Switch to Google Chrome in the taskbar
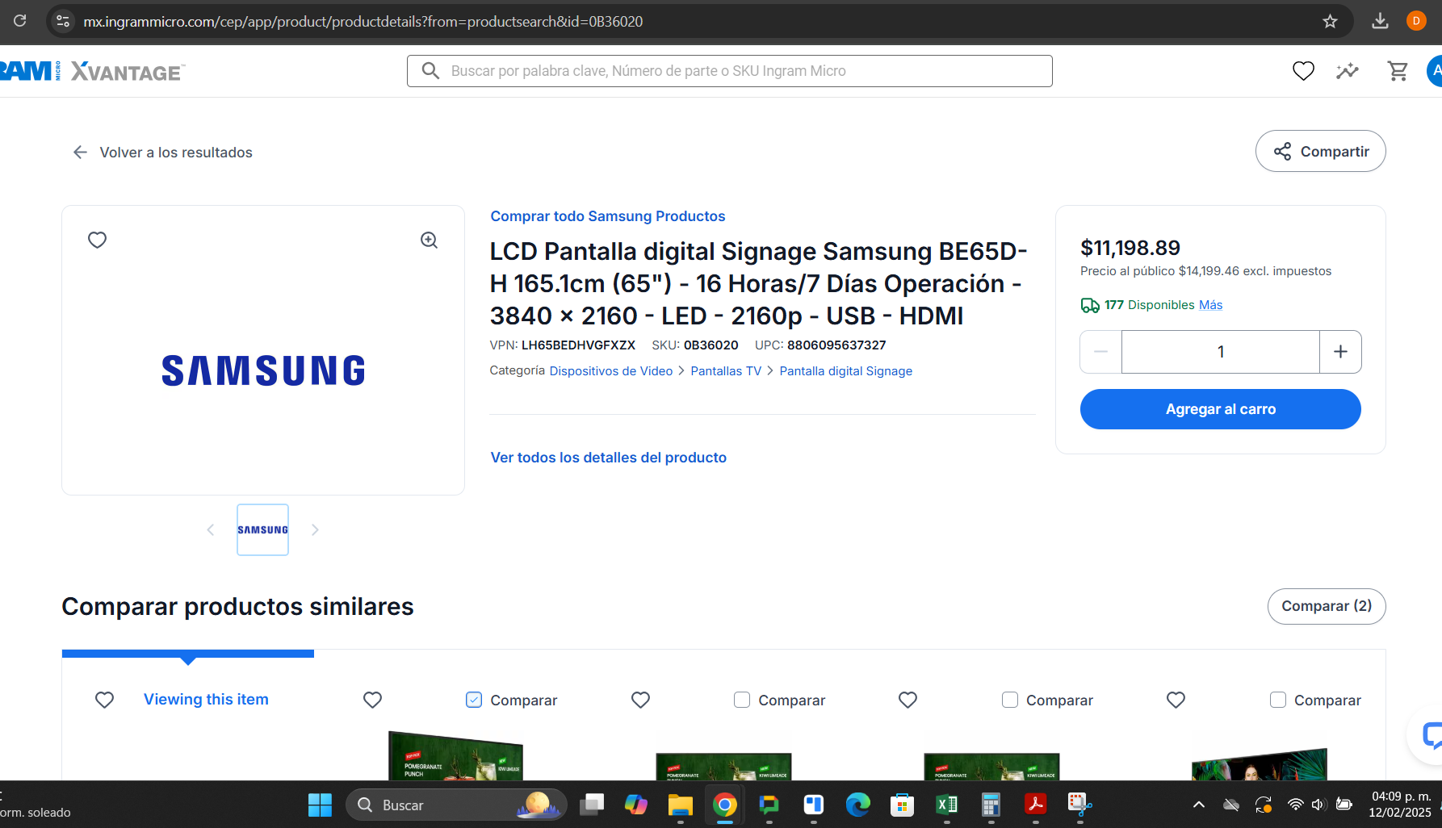 (x=724, y=805)
